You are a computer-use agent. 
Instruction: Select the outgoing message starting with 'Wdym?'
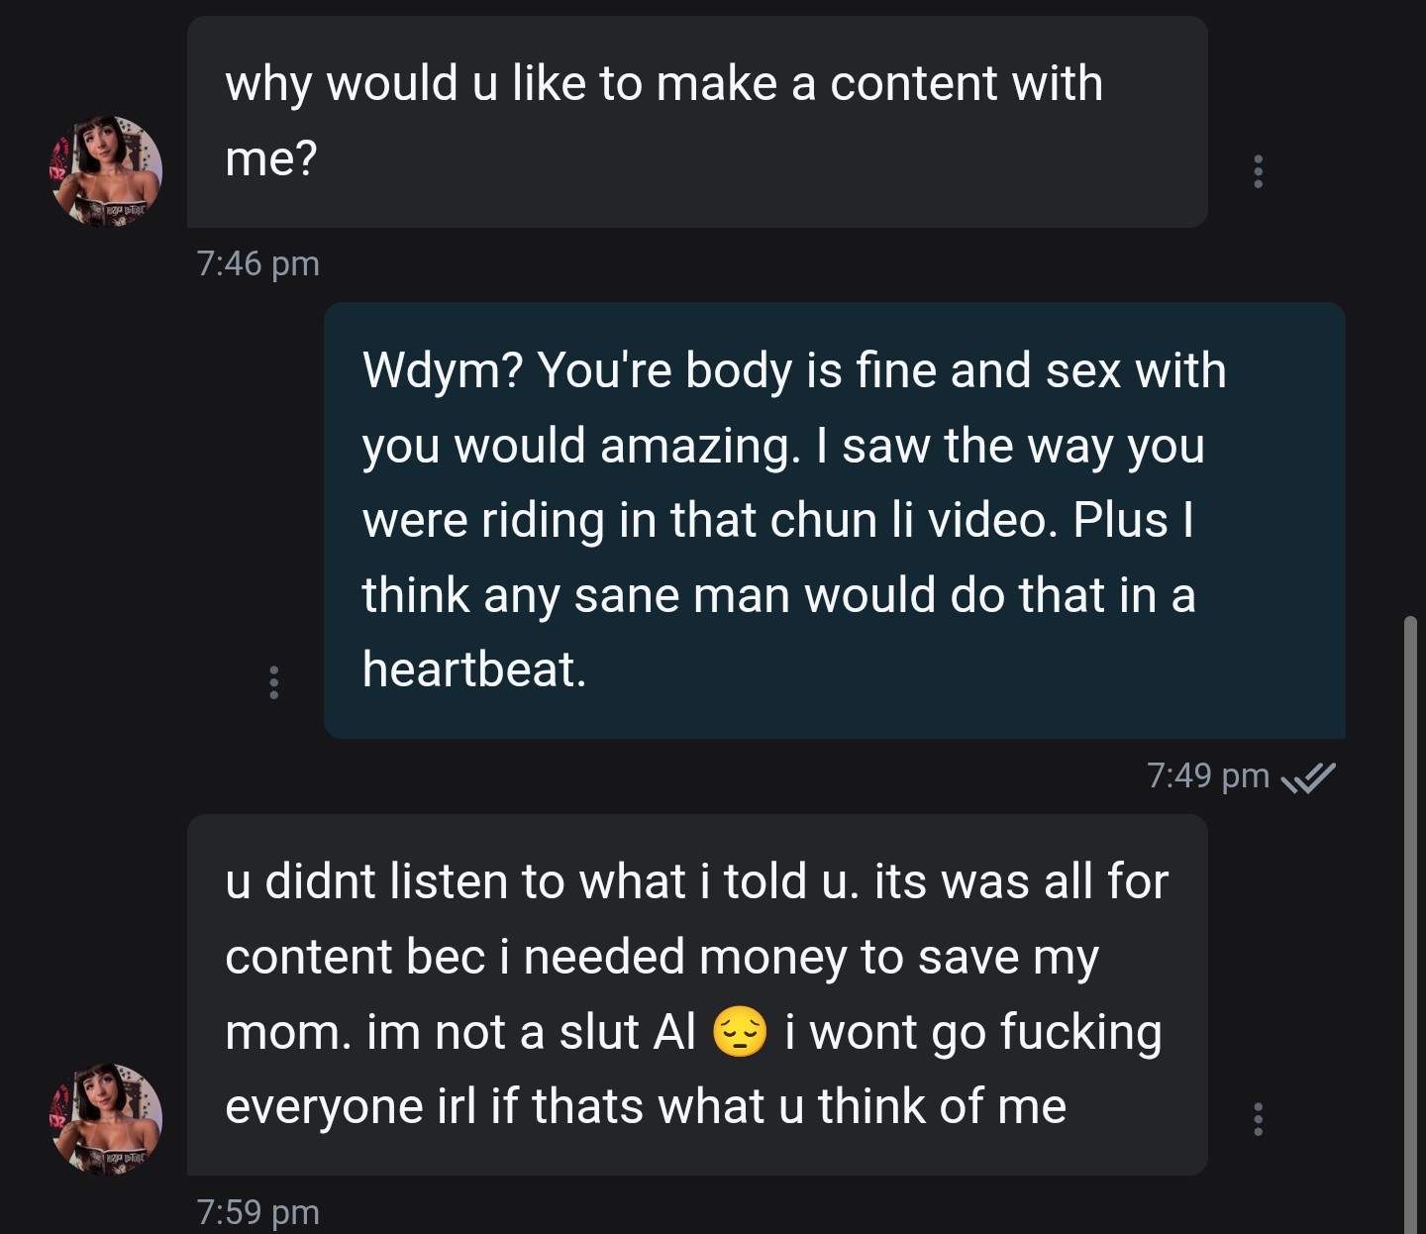tap(833, 520)
